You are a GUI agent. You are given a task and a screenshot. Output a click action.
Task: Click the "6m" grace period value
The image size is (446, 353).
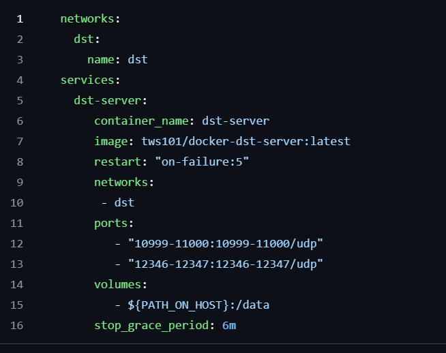[229, 325]
